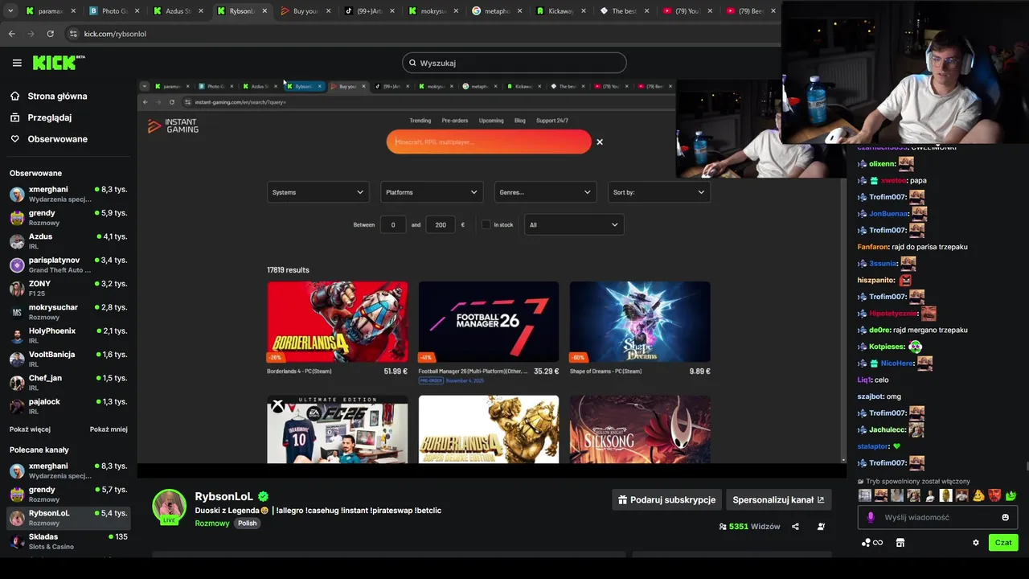The width and height of the screenshot is (1029, 579).
Task: Close the Instant Gaming search overlay X
Action: [x=599, y=142]
